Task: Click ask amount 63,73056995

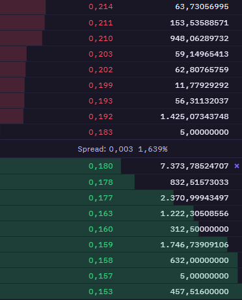Action: point(202,7)
